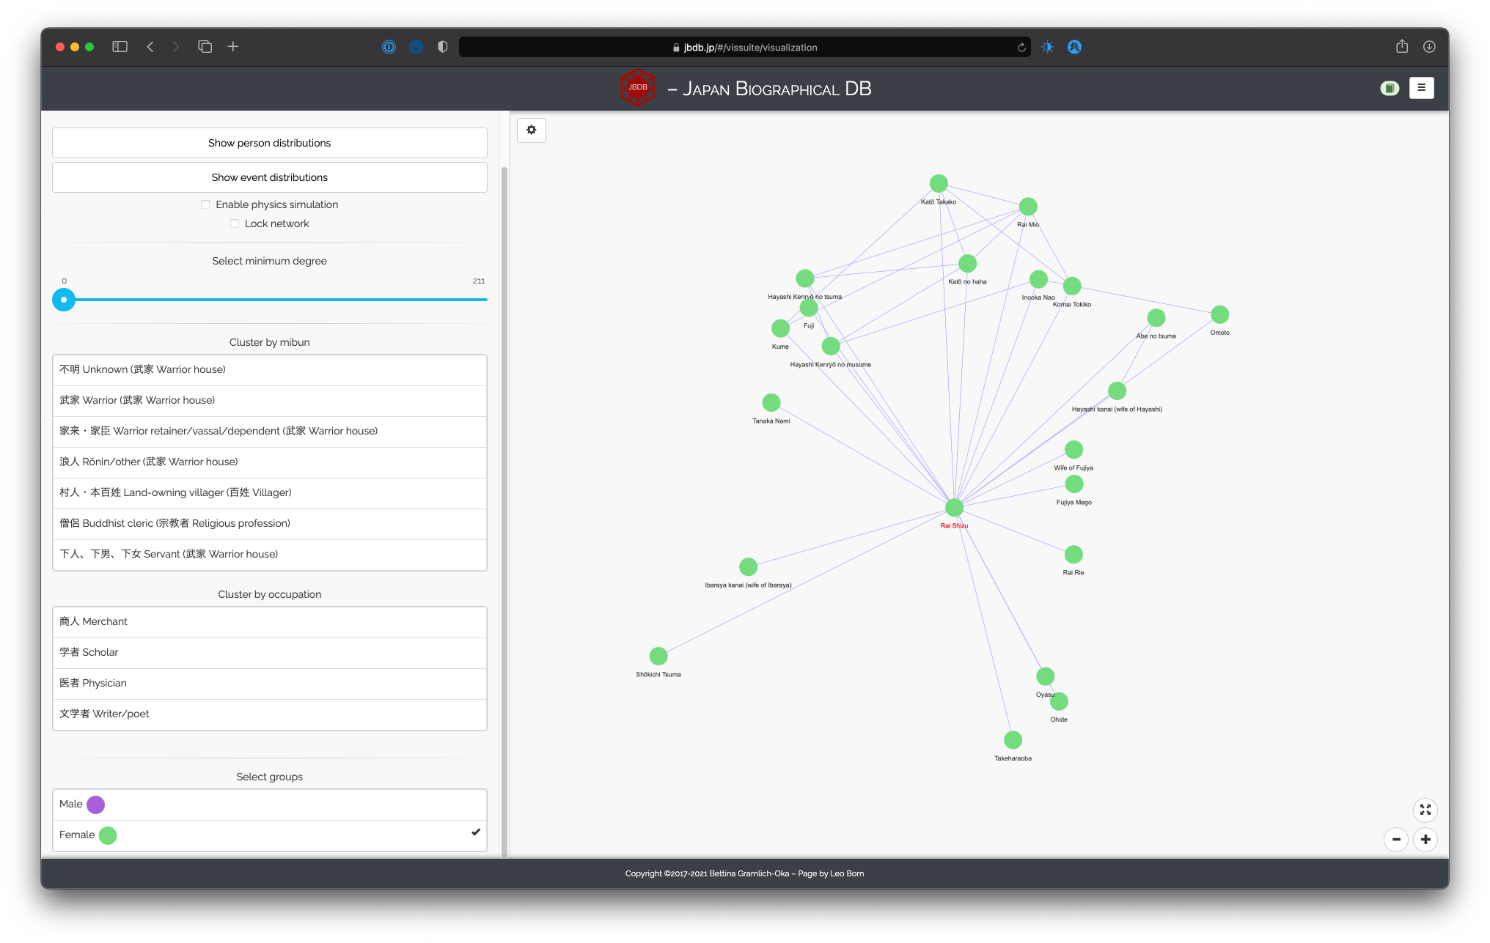Deselect the Female group

270,835
